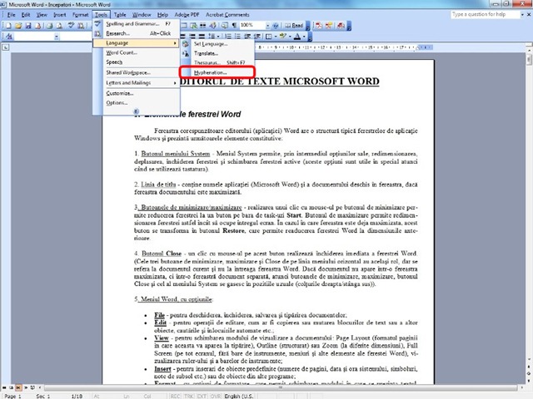Click the Outside Border toolbar icon

(x=268, y=37)
